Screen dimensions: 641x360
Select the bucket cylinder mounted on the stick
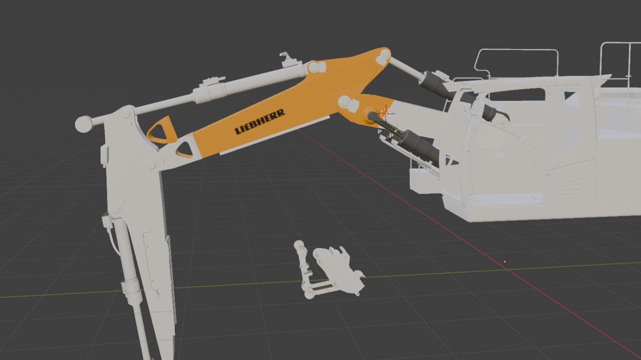[x=131, y=285]
